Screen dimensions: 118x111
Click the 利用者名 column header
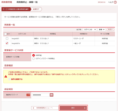click(x=53, y=34)
